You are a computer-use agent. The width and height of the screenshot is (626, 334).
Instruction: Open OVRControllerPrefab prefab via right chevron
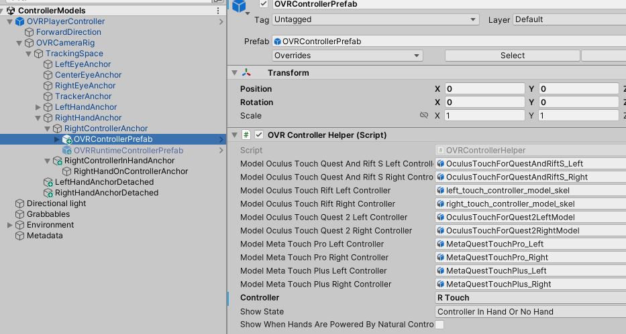[221, 139]
